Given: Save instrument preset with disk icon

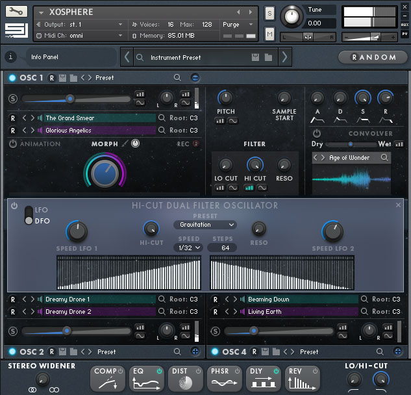Looking at the screenshot, I should (x=255, y=58).
